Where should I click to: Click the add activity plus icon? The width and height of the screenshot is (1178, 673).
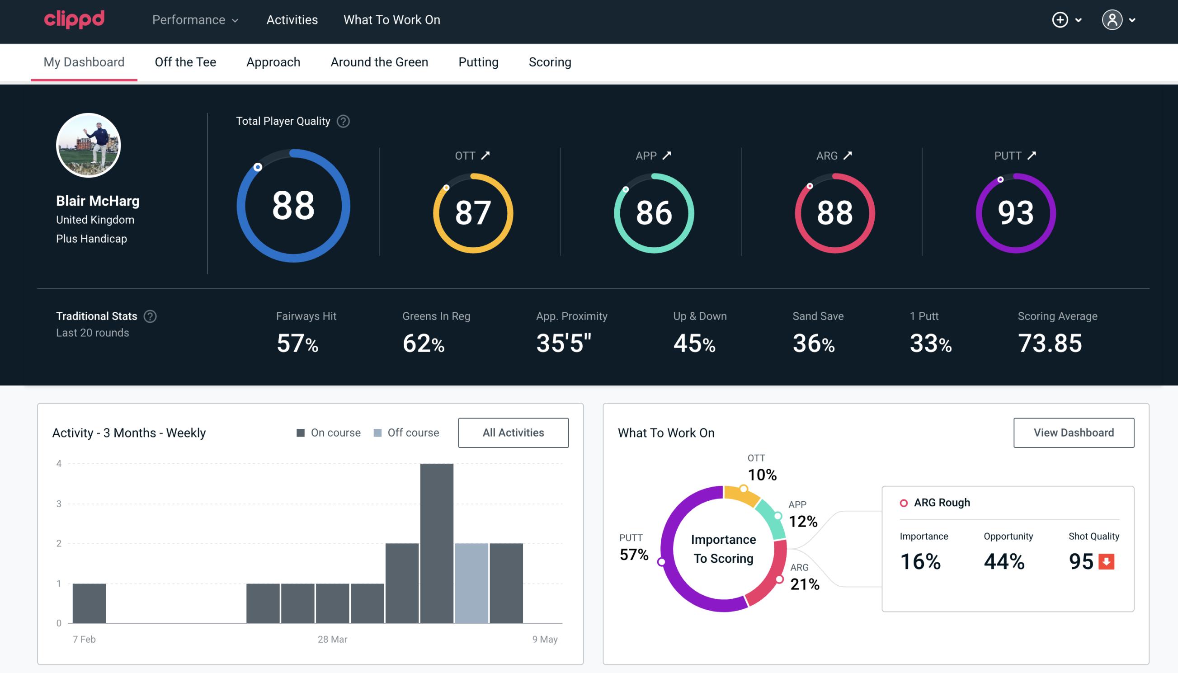point(1060,20)
